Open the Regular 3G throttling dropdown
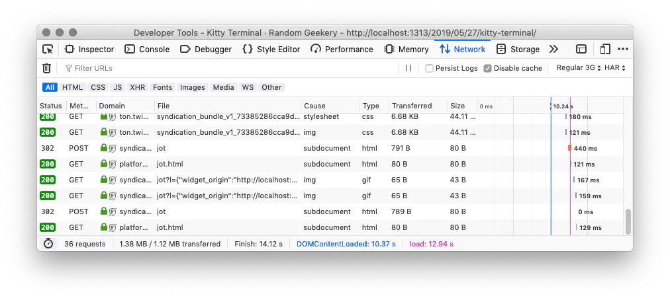This screenshot has height=300, width=670. coord(577,68)
